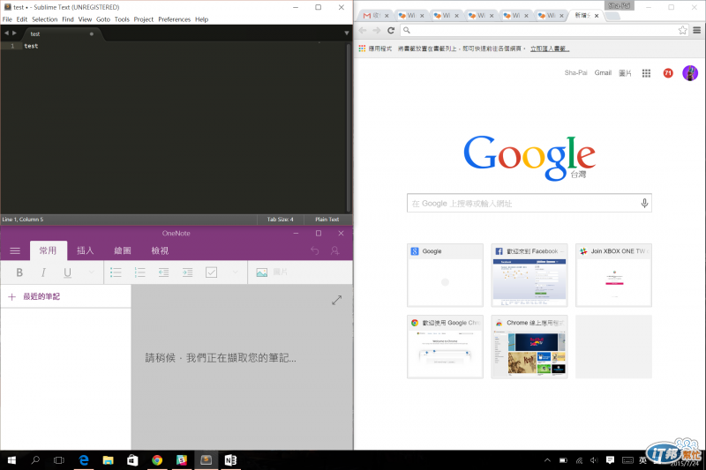
Task: Start voice search with microphone icon
Action: pos(644,204)
